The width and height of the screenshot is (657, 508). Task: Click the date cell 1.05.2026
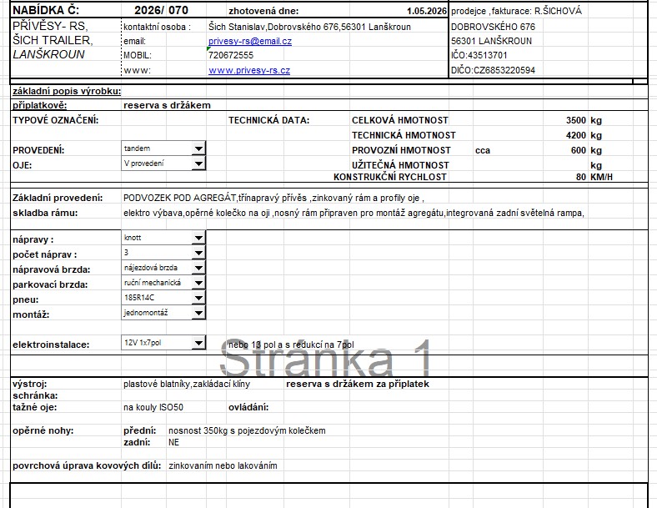tap(427, 12)
